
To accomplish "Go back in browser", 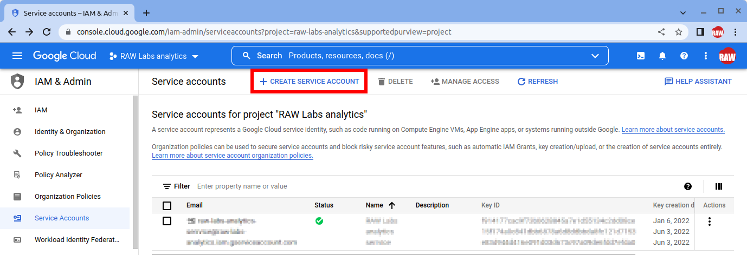I will coord(12,32).
